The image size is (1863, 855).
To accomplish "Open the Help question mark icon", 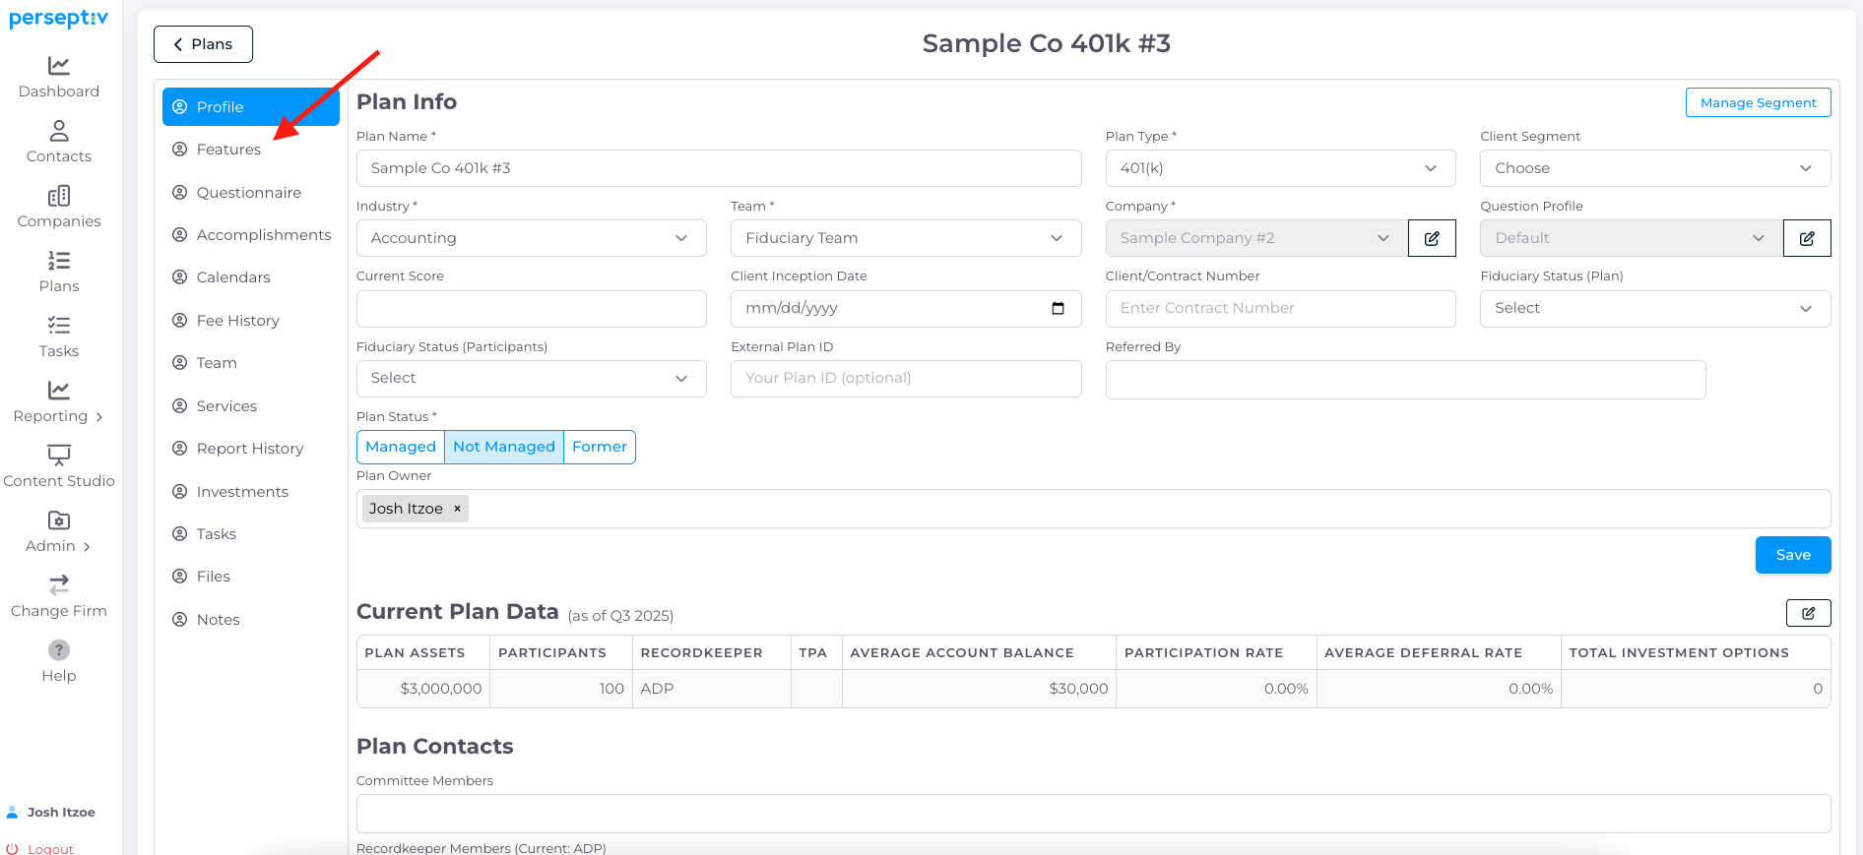I will click(x=59, y=650).
